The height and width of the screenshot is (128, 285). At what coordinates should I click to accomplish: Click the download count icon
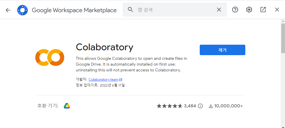(x=211, y=106)
